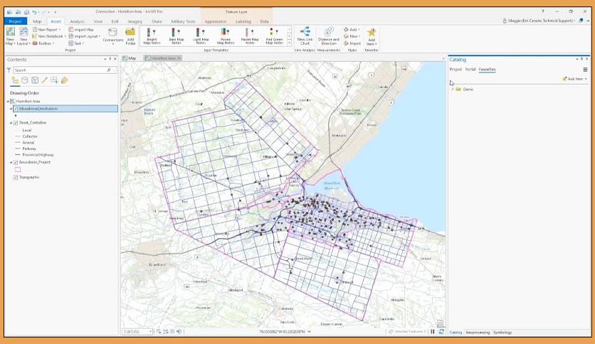Click List By Editing pencil icon
This screenshot has height=344, width=595.
coord(44,80)
